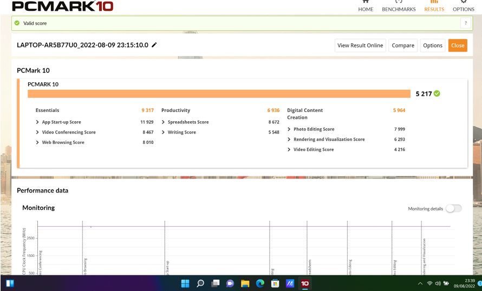The image size is (482, 291).
Task: Click View Result Online button
Action: (360, 45)
